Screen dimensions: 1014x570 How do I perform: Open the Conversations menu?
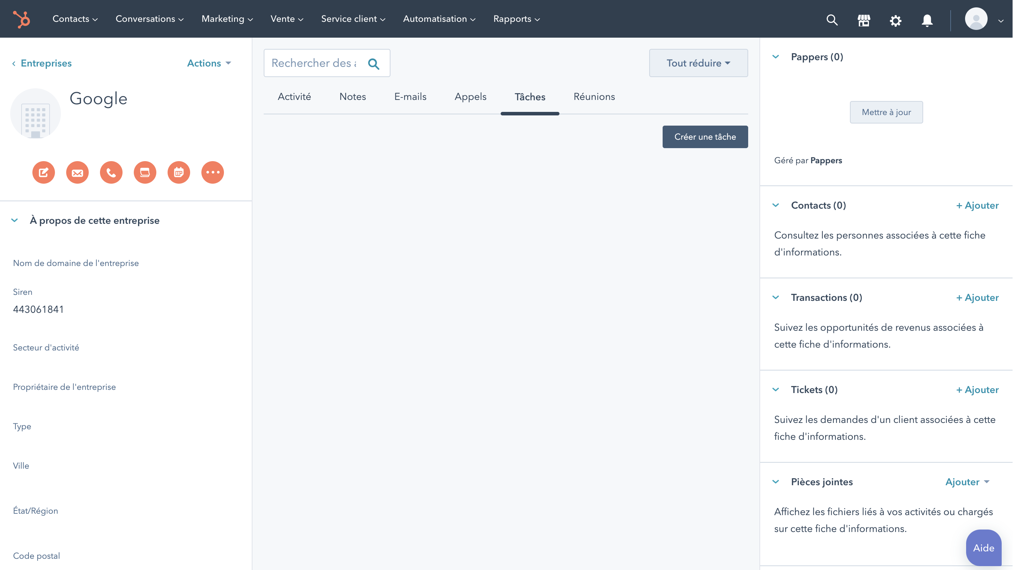pos(150,19)
